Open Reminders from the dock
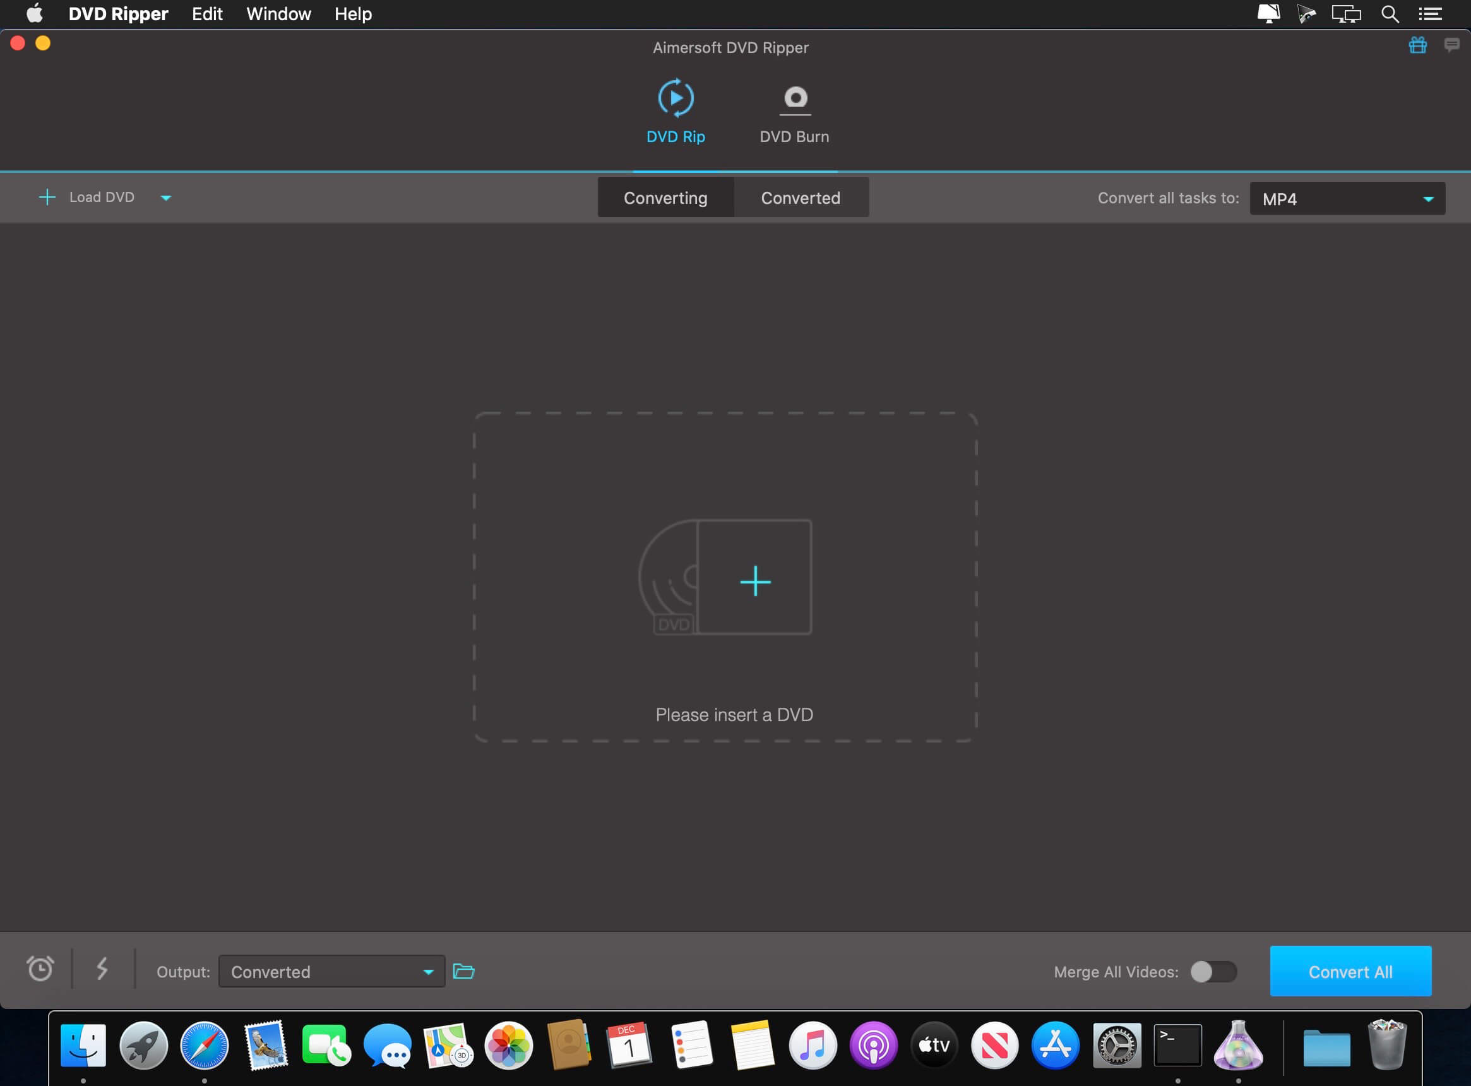Viewport: 1471px width, 1086px height. coord(691,1045)
